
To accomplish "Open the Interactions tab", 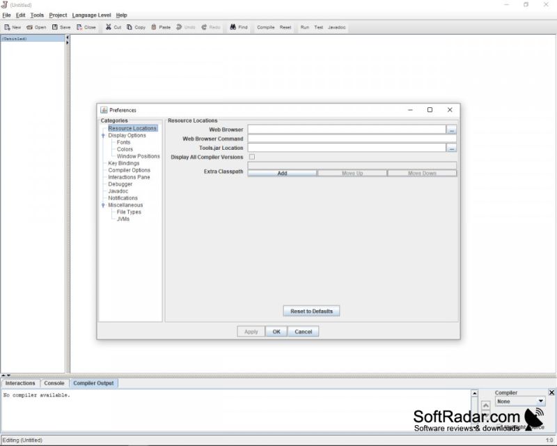I will click(21, 383).
